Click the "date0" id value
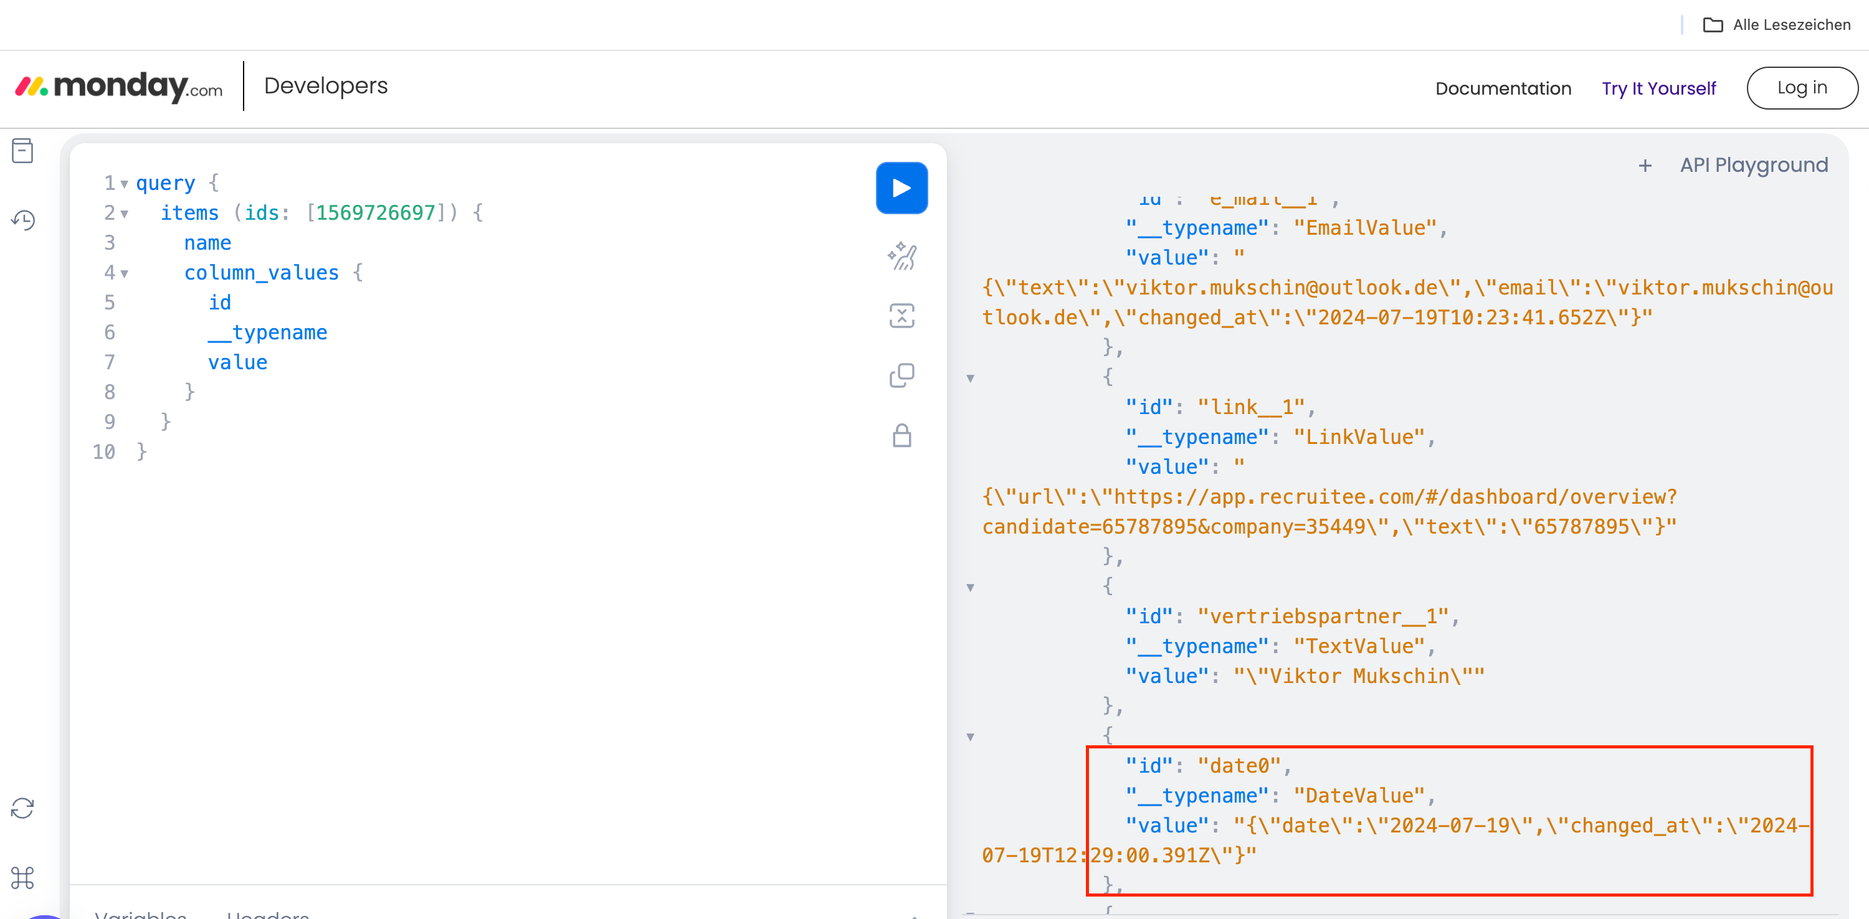 [x=1239, y=765]
